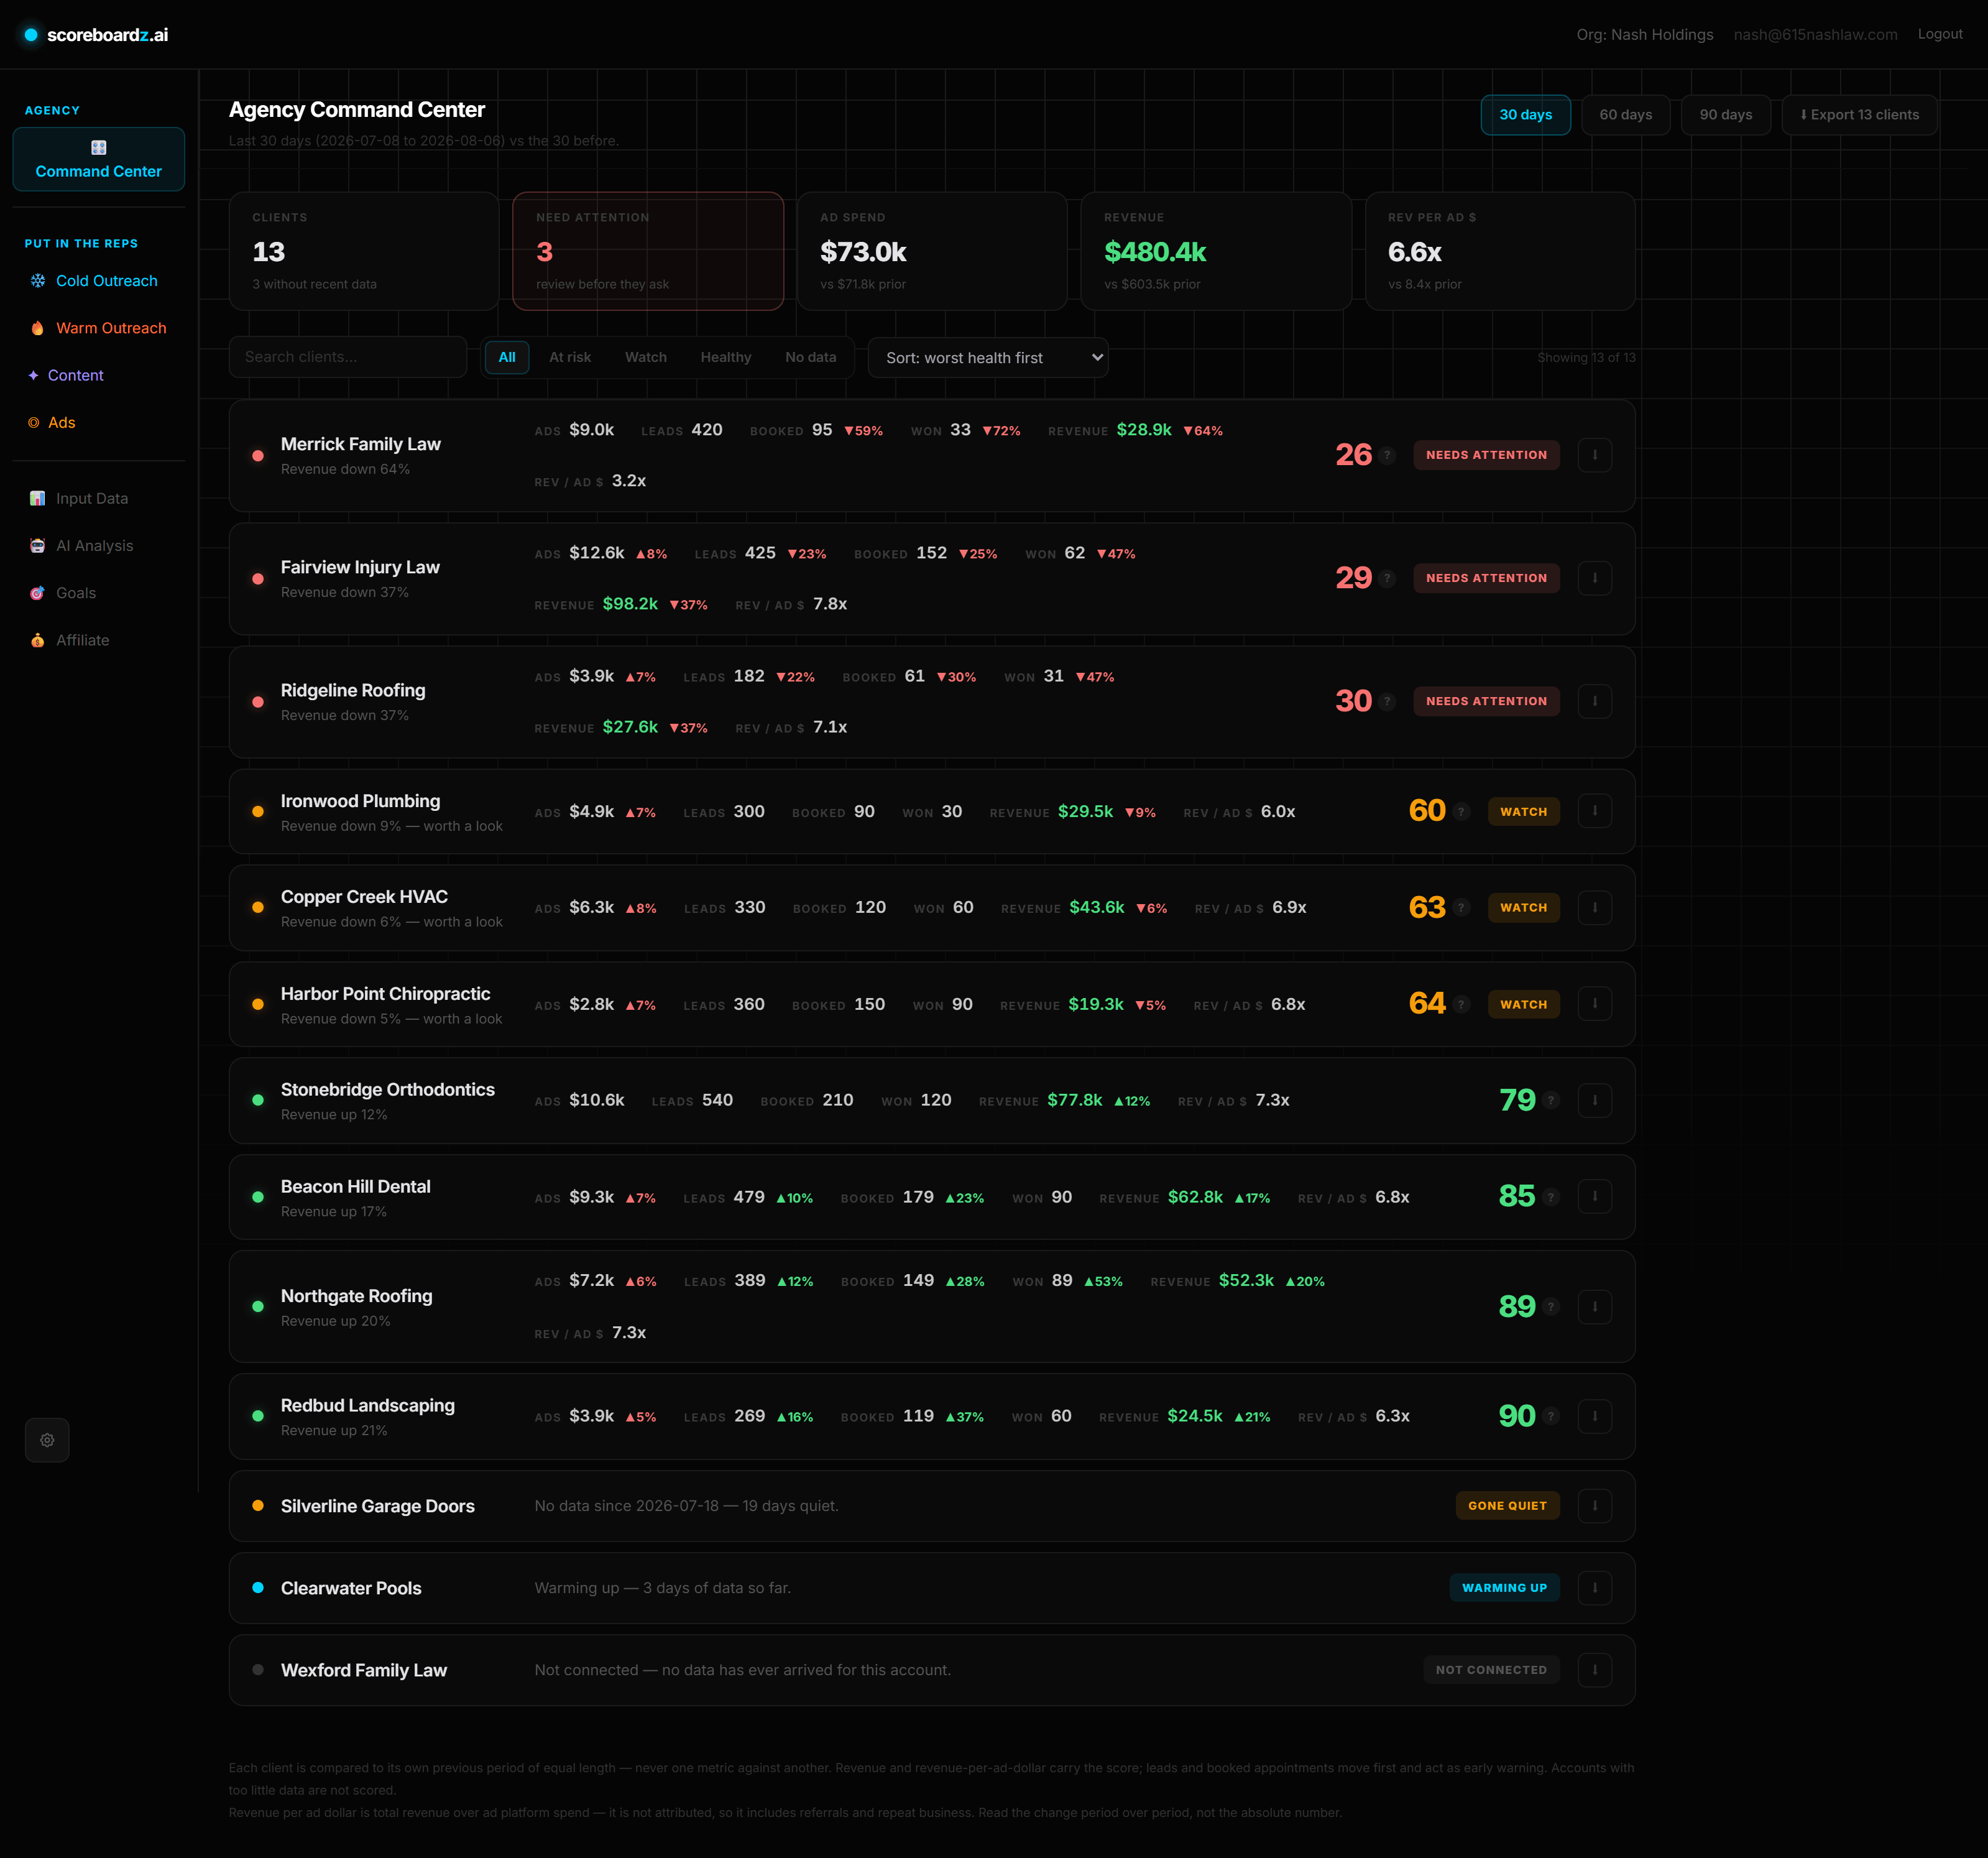Open the Redbud Landscaping client row

932,1417
